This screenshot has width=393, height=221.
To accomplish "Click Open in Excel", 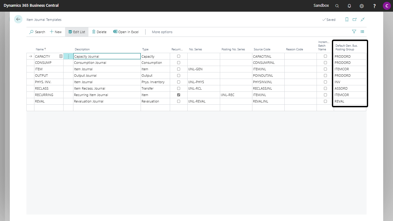I will (126, 32).
